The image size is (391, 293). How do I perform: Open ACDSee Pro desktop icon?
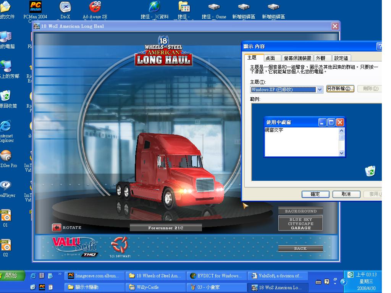click(x=6, y=156)
